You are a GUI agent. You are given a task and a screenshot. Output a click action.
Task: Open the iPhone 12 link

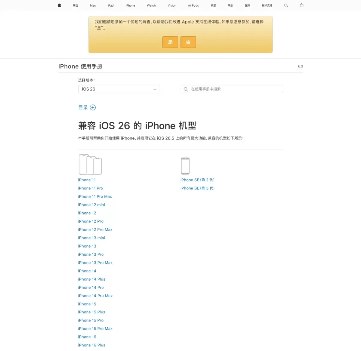point(87,213)
